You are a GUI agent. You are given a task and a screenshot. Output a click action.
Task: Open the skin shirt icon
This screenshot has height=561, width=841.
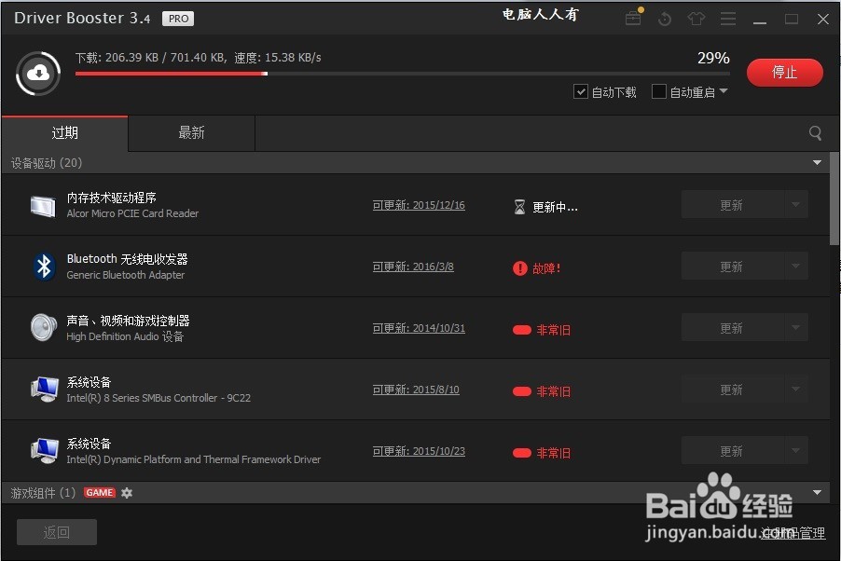pyautogui.click(x=696, y=19)
